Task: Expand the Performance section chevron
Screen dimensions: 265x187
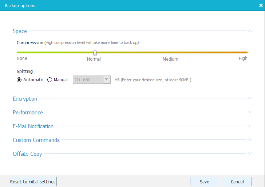Action: pyautogui.click(x=250, y=112)
